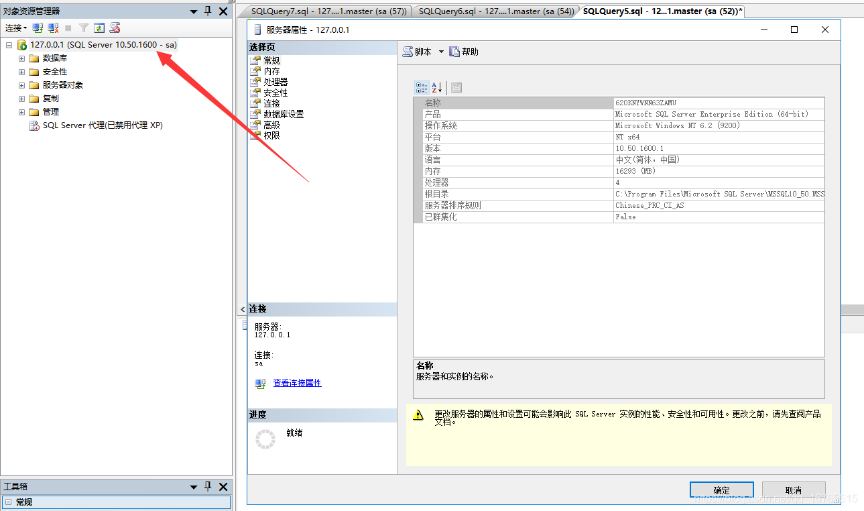The width and height of the screenshot is (864, 511).
Task: Click the 取消 button
Action: pyautogui.click(x=794, y=490)
